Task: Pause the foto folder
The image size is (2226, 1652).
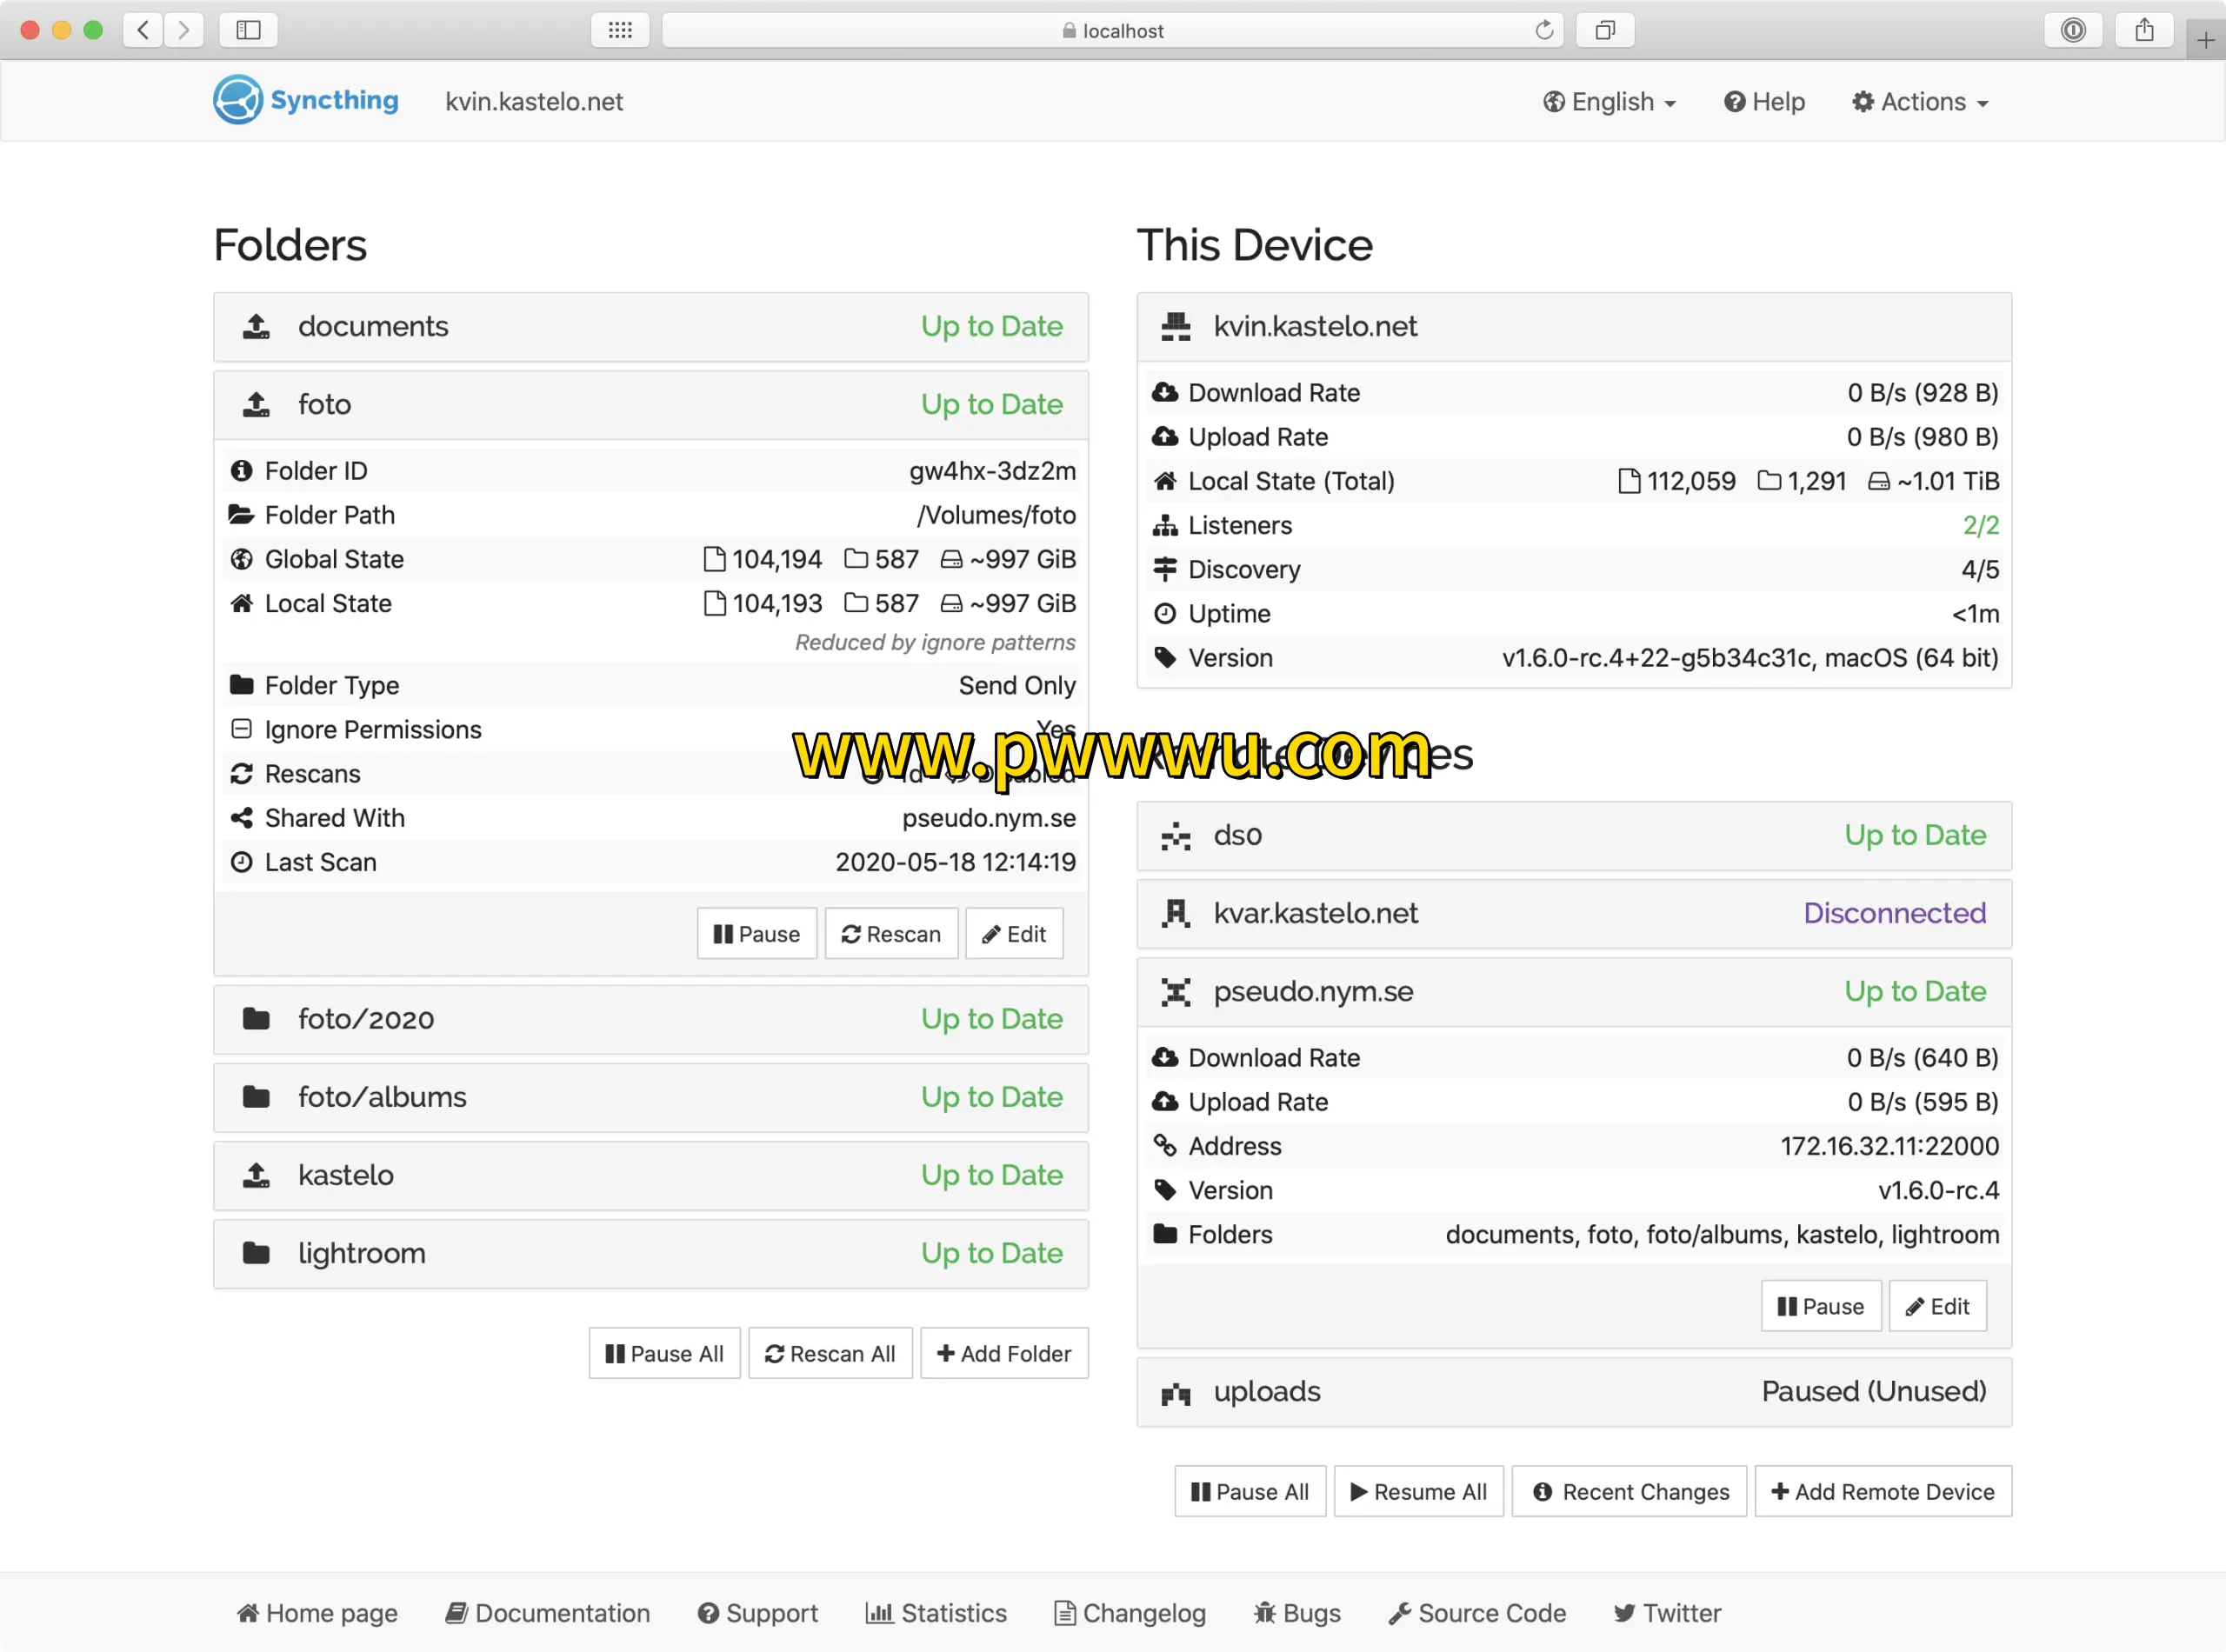Action: [756, 934]
